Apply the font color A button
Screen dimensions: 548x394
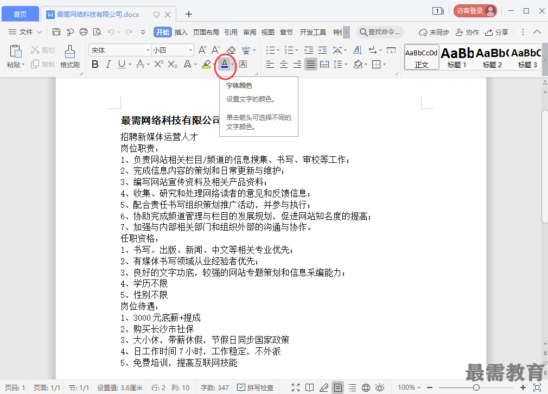(225, 64)
